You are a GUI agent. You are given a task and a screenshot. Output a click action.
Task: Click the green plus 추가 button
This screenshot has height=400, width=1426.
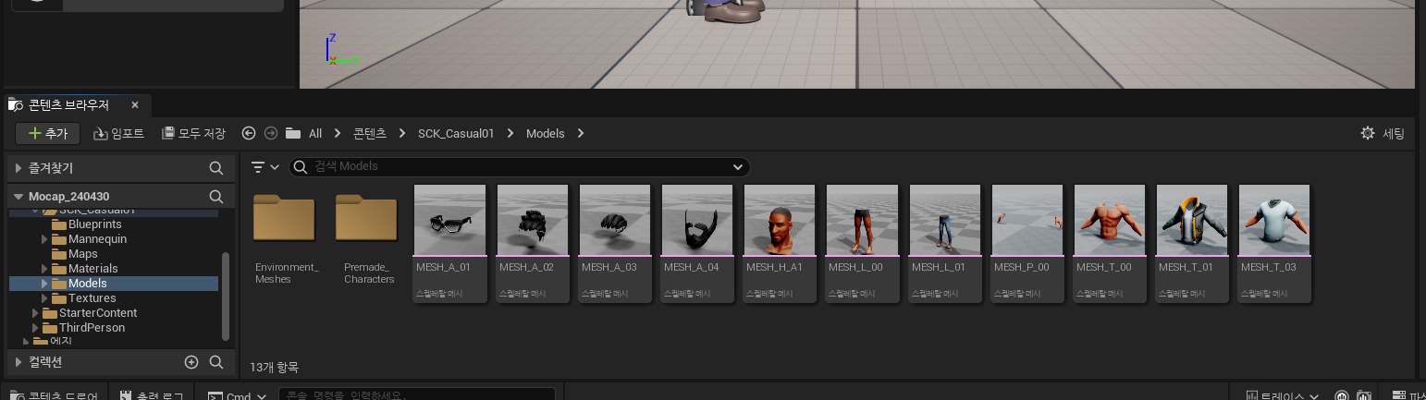click(48, 134)
